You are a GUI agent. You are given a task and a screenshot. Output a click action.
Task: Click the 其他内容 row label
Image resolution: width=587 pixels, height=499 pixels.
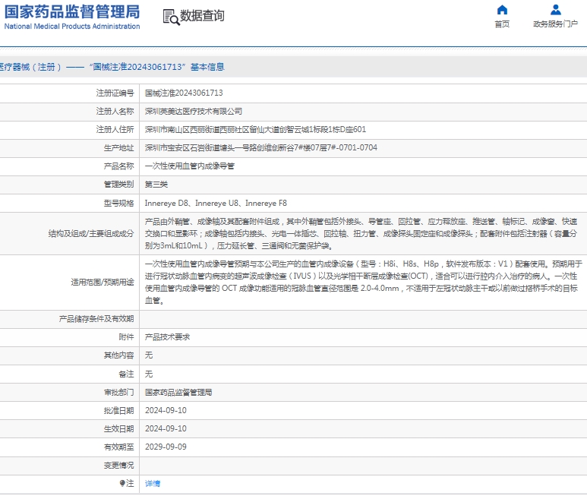(x=118, y=355)
